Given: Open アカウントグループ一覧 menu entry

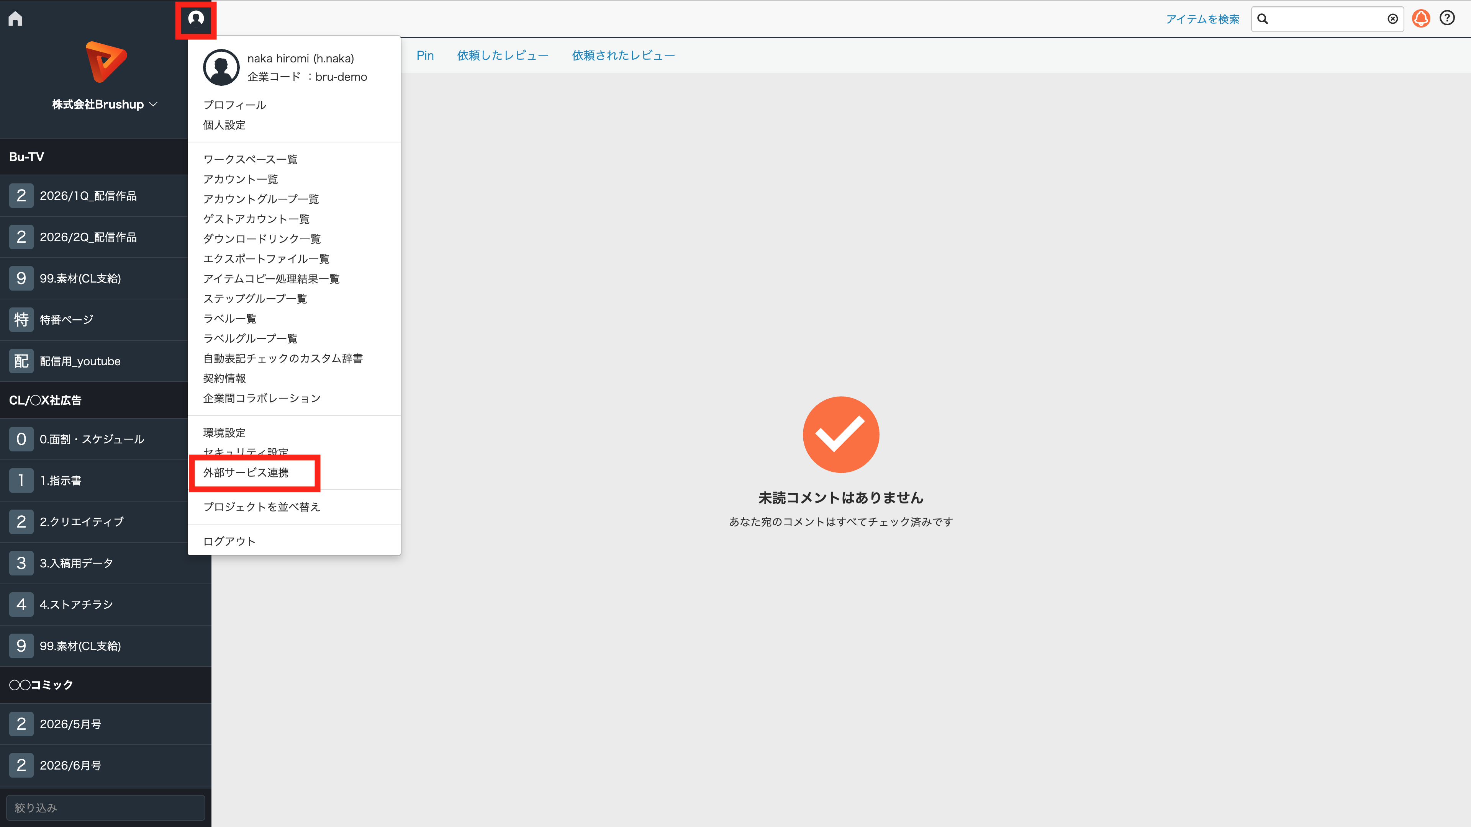Looking at the screenshot, I should [x=261, y=199].
